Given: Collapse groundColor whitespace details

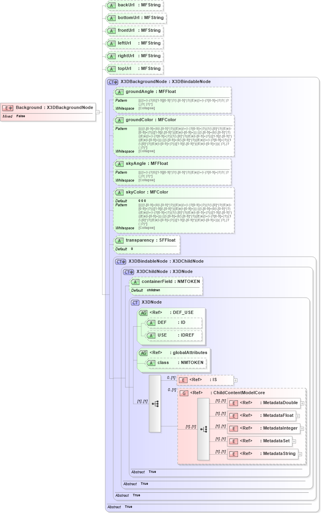Looking at the screenshot, I should click(x=147, y=151).
